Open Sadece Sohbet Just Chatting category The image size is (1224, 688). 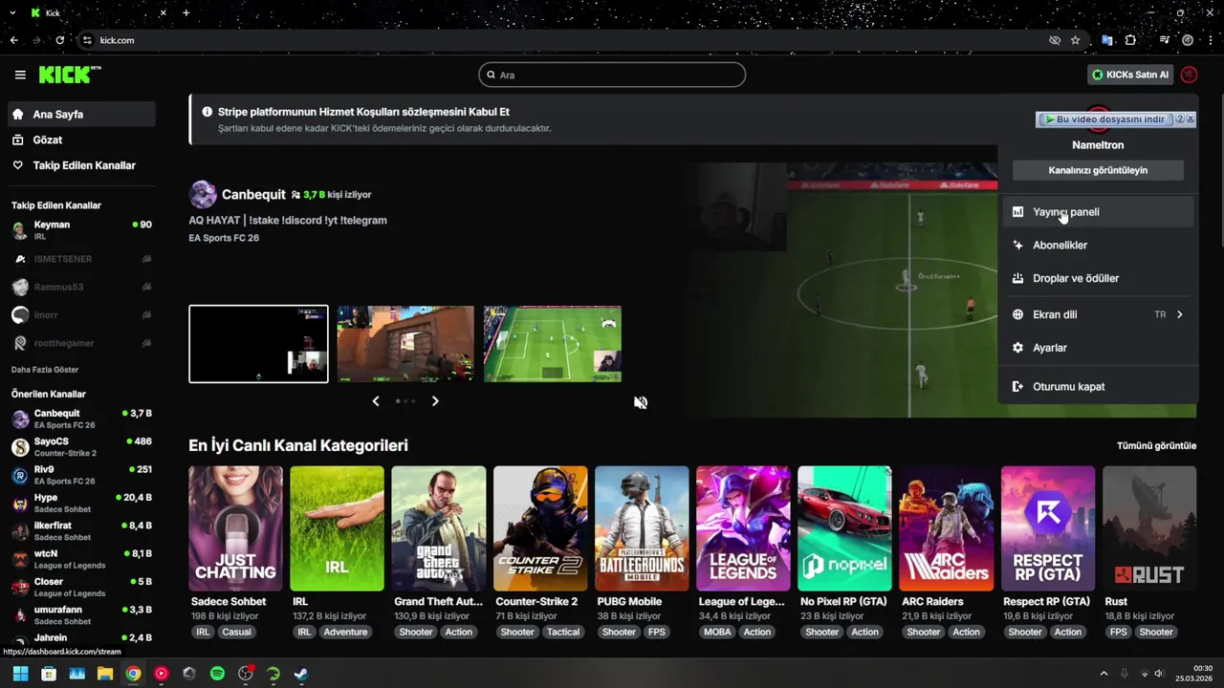pos(235,528)
